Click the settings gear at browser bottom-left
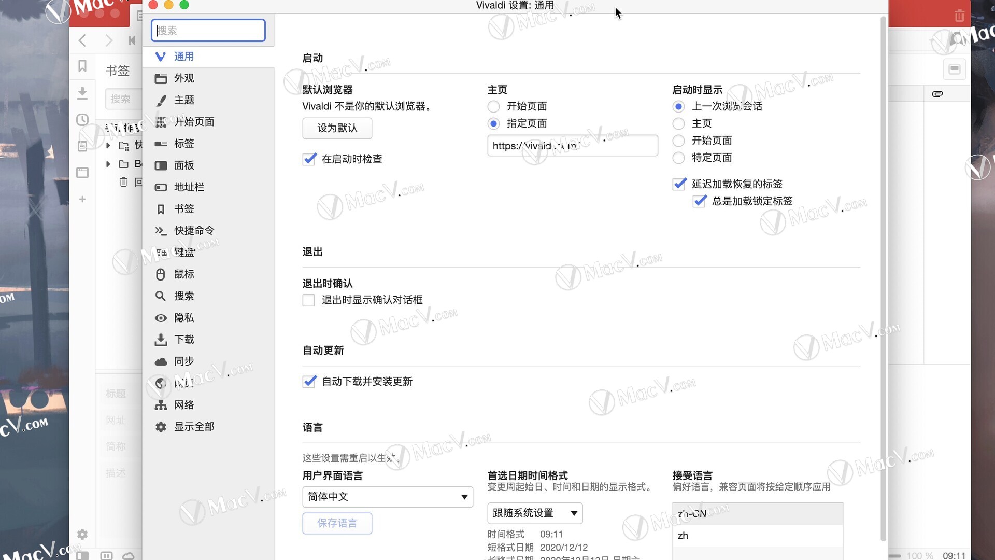 (x=82, y=534)
